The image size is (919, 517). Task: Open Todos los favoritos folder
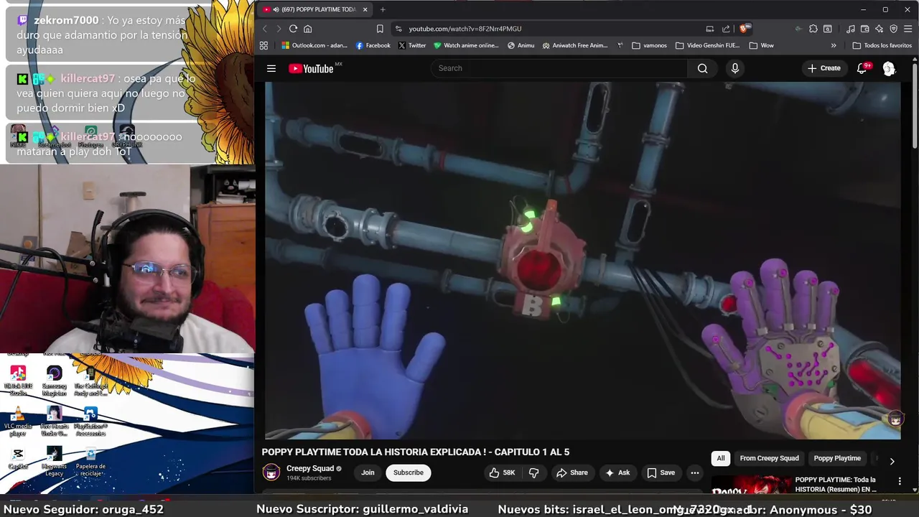(x=882, y=45)
